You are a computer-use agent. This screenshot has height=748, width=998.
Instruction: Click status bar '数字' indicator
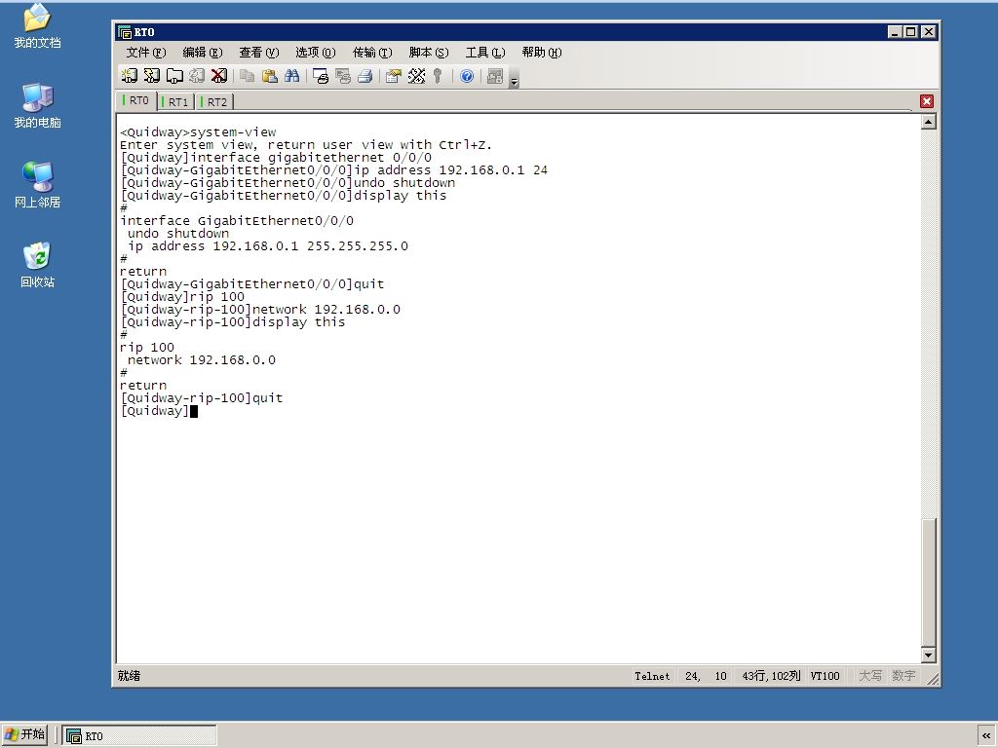click(903, 676)
